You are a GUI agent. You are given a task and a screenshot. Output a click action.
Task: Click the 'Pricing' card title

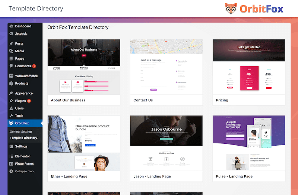pyautogui.click(x=222, y=100)
